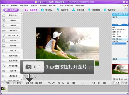Click the 历史记录 panel header
129x95 pixels.
(120, 39)
